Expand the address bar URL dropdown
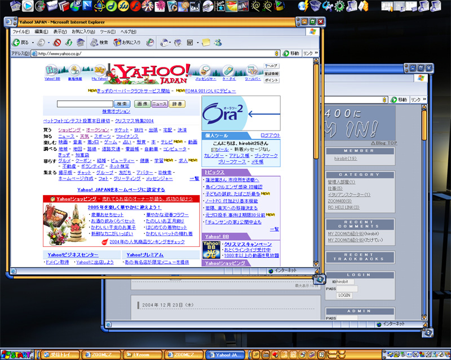The height and width of the screenshot is (360, 451). click(x=276, y=53)
